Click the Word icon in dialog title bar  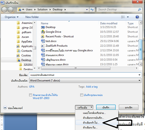[x=2, y=2]
